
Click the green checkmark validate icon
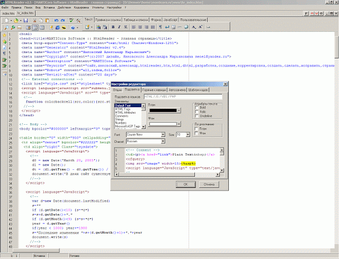[x=72, y=21]
